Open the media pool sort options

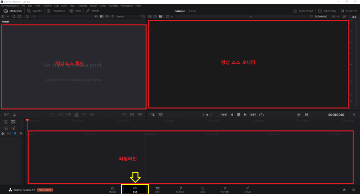click(x=143, y=16)
